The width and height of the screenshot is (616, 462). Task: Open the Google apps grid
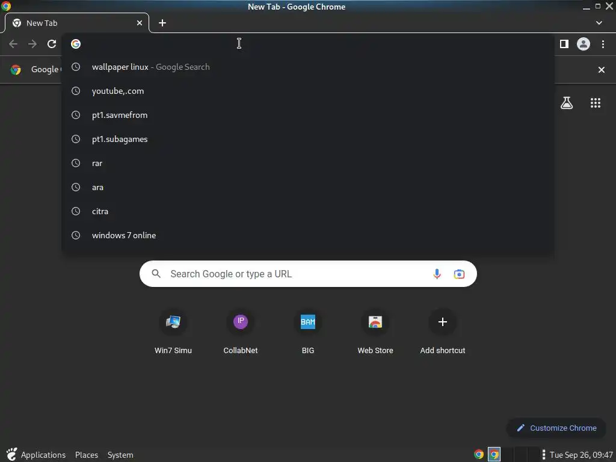(x=596, y=103)
